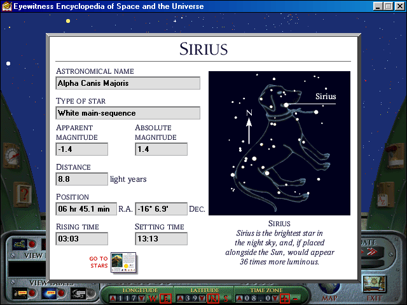
Task: Toggle grey light beside spacecraft labels icon
Action: coord(91,294)
